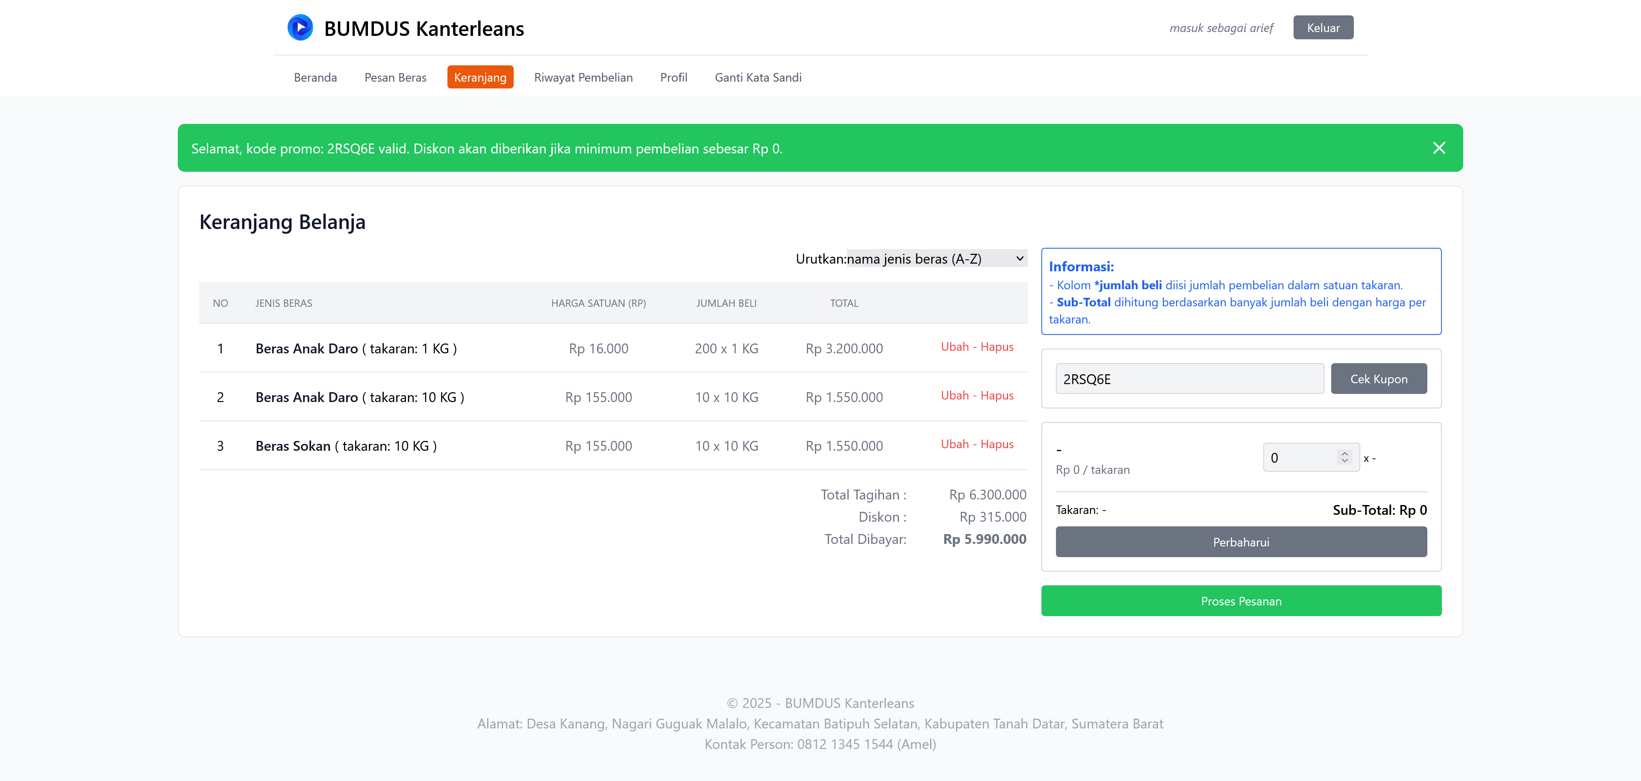Click the '© 2025 - BUMDUS Kanterleans' footer text
The height and width of the screenshot is (781, 1641).
click(x=820, y=703)
